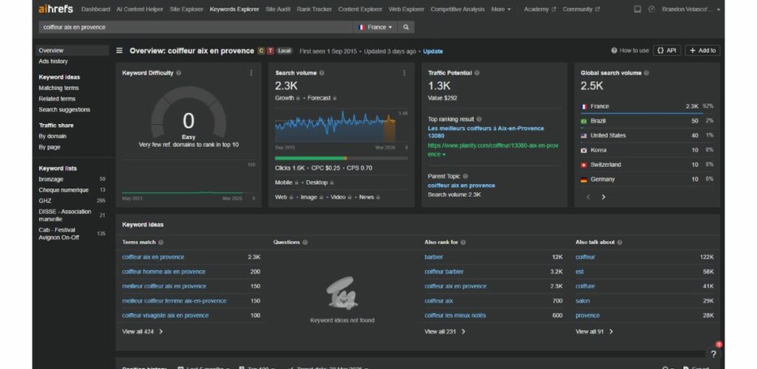The image size is (757, 369).
Task: Click the Keyword Difficulty gauge
Action: point(189,113)
